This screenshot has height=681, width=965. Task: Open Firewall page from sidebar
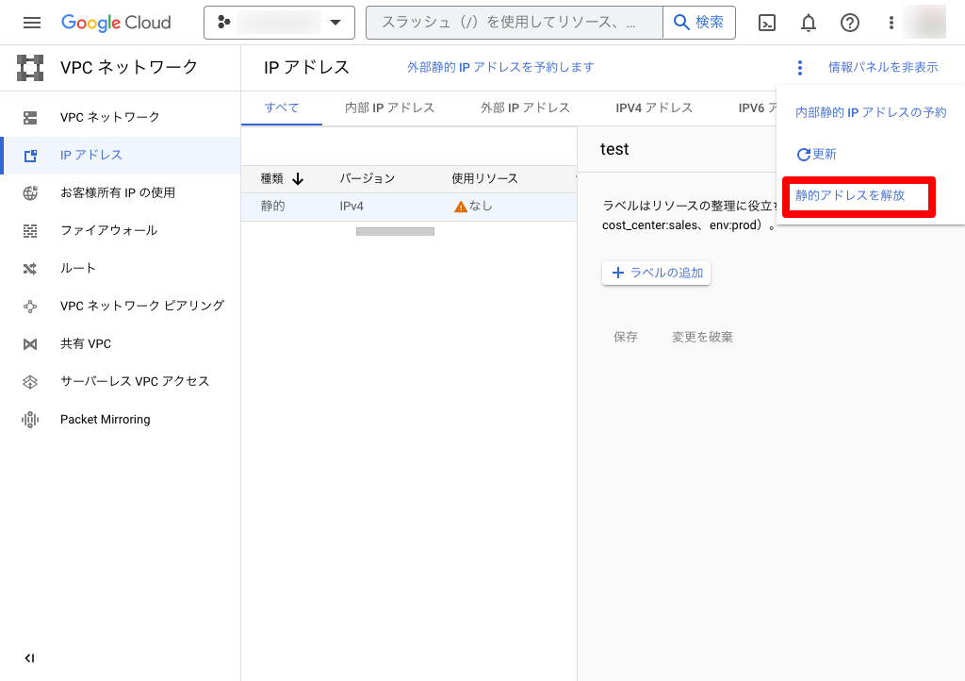(x=108, y=230)
